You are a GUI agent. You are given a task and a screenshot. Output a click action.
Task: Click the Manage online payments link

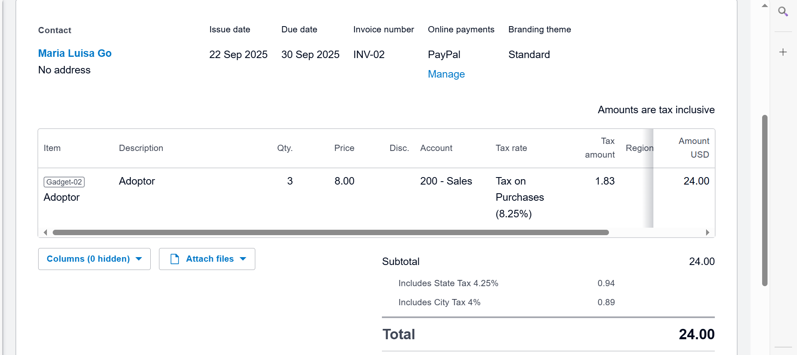click(x=446, y=74)
